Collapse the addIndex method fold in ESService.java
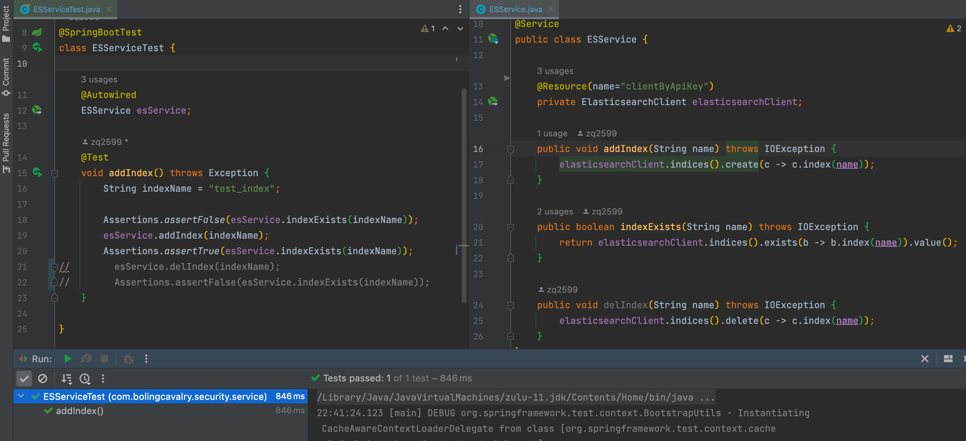966x441 pixels. [510, 149]
